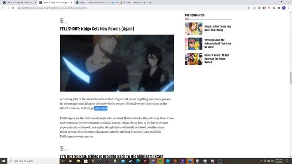Click the browser forward arrow

pyautogui.click(x=8, y=8)
